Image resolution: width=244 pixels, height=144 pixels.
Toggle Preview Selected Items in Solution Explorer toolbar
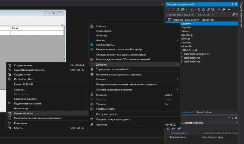point(228,10)
